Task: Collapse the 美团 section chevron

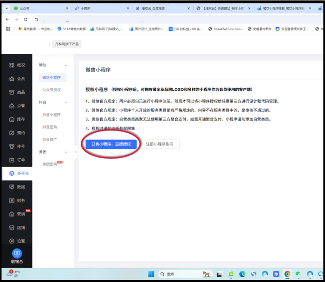Action: pos(66,152)
